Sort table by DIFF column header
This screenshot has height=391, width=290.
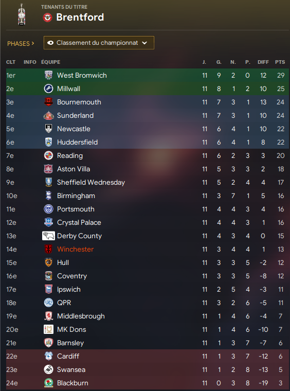click(263, 62)
